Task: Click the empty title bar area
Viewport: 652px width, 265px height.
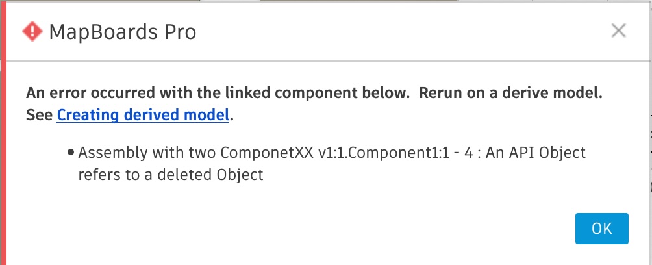Action: 390,31
